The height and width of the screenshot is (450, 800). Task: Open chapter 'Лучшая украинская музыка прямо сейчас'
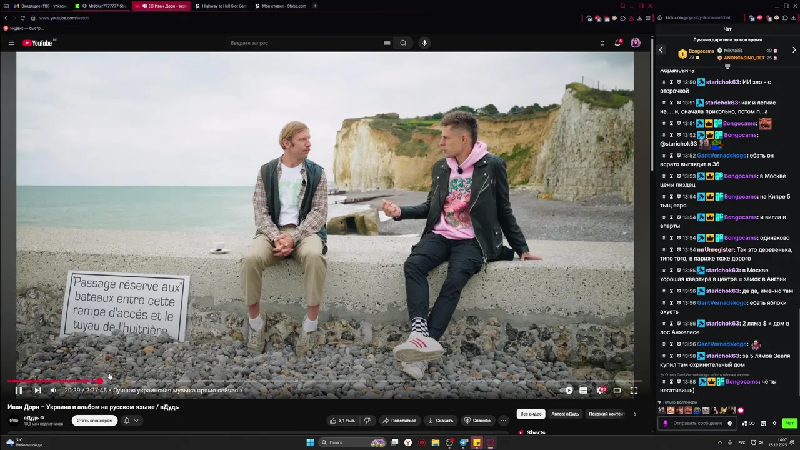[177, 391]
